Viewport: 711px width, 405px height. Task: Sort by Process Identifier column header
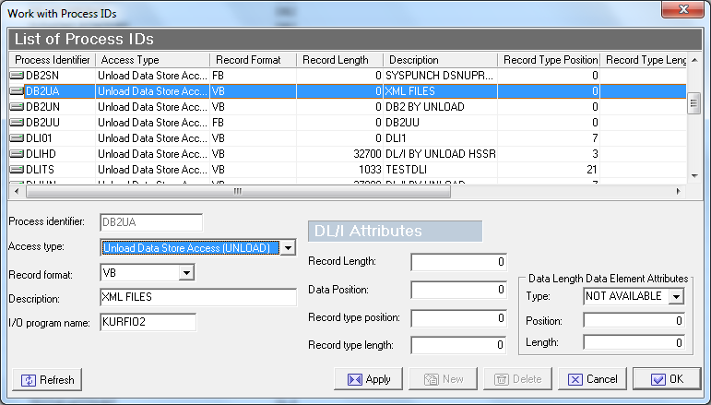(x=53, y=60)
